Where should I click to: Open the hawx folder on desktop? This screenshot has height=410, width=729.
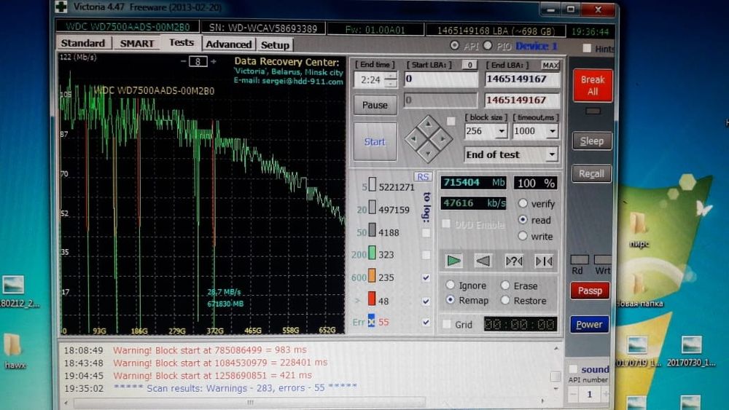[x=12, y=352]
